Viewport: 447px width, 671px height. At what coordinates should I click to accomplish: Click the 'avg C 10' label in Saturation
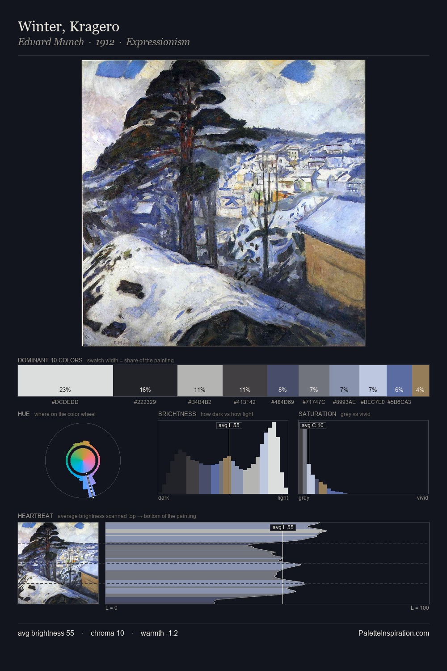coord(312,425)
